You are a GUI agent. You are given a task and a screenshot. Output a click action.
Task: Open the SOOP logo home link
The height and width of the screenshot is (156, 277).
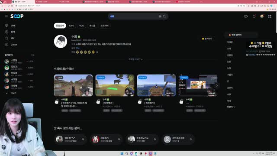[17, 16]
